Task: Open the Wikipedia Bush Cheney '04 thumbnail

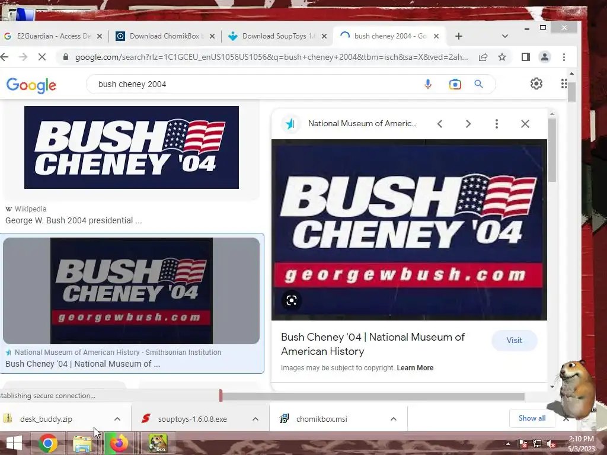Action: tap(131, 148)
